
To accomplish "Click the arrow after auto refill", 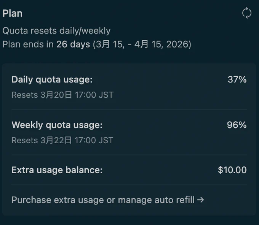I will tap(200, 200).
